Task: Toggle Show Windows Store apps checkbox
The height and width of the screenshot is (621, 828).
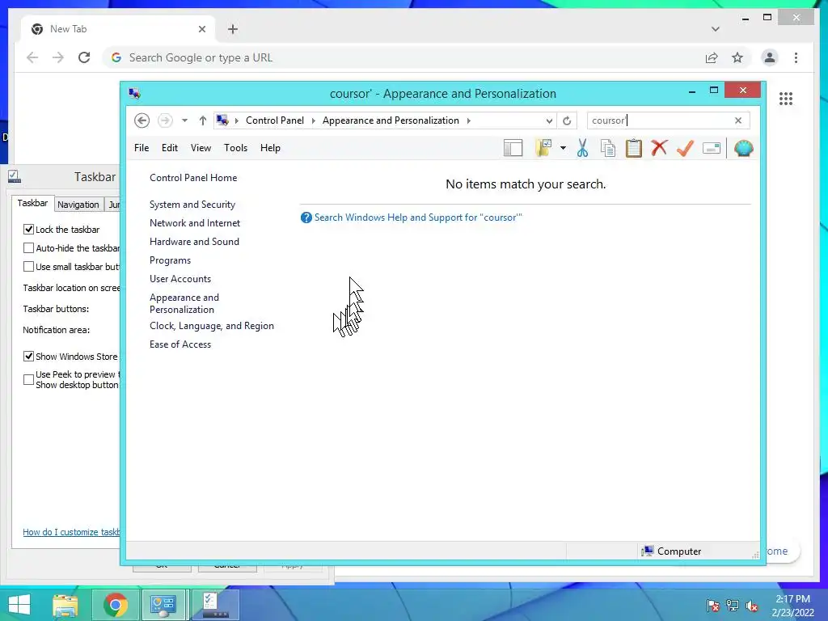Action: 28,357
